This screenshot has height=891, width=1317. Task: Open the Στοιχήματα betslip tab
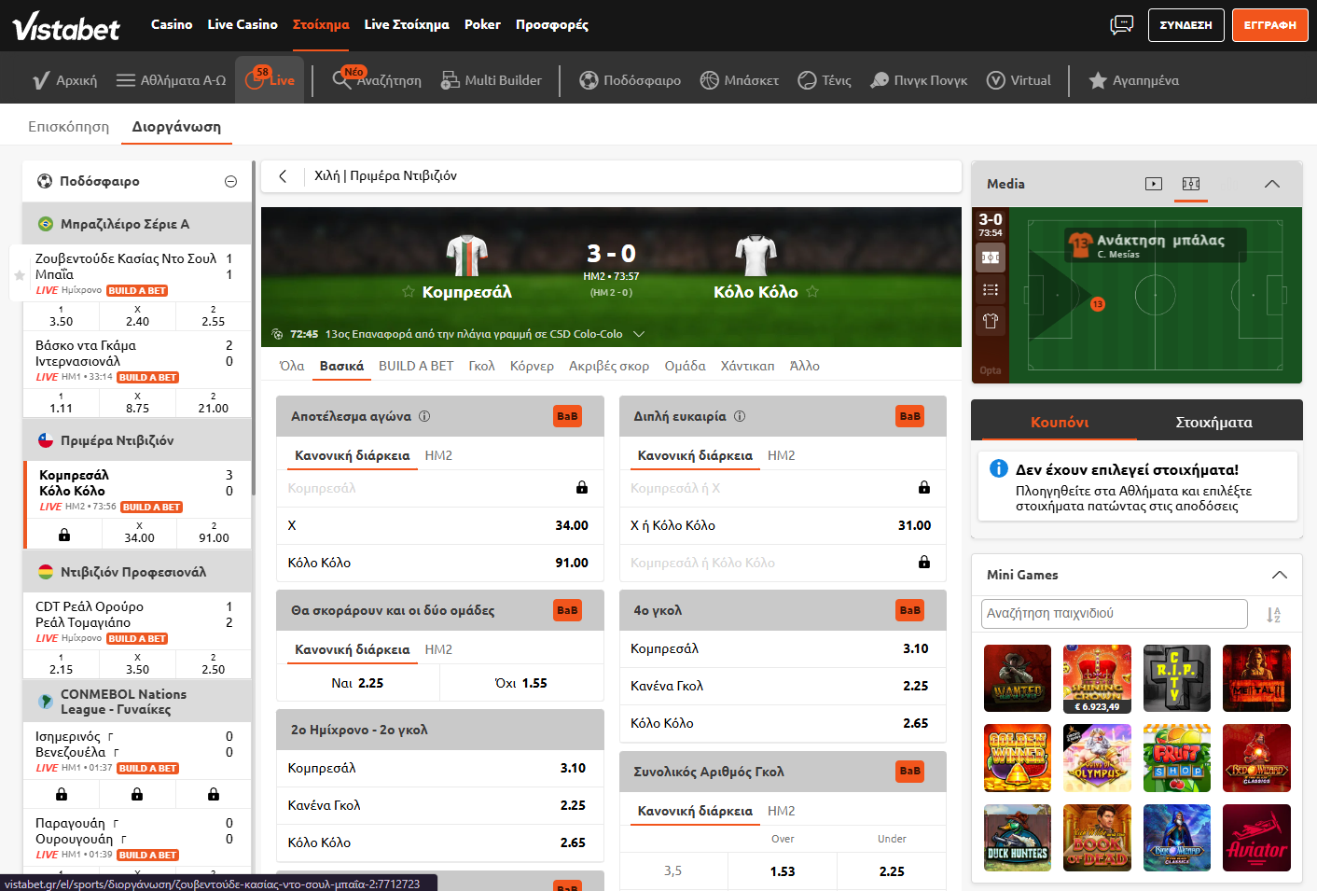pos(1213,422)
